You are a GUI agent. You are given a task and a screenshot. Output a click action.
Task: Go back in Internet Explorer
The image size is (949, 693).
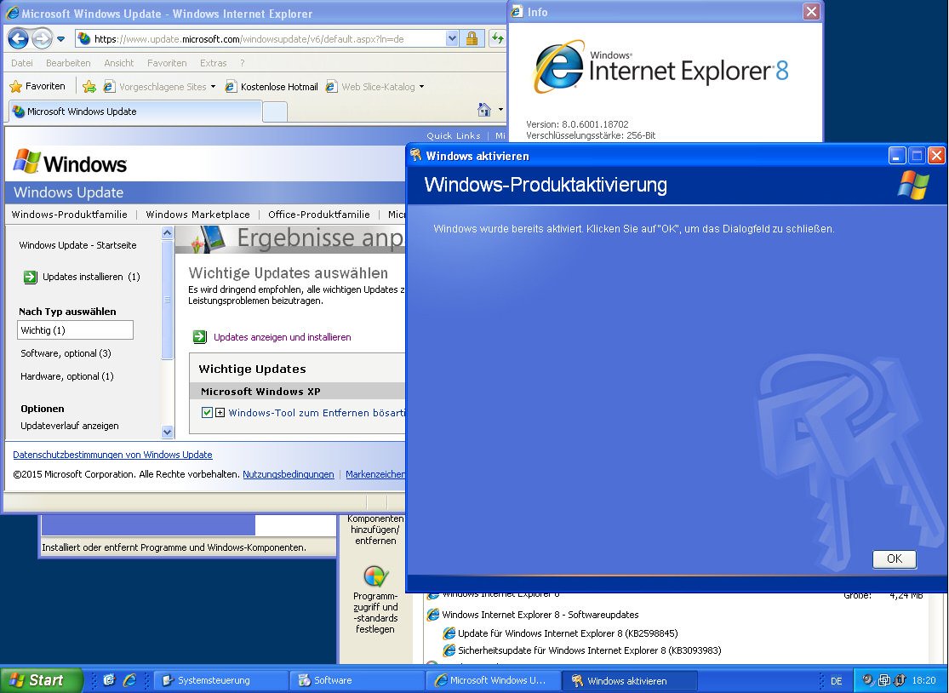(18, 39)
